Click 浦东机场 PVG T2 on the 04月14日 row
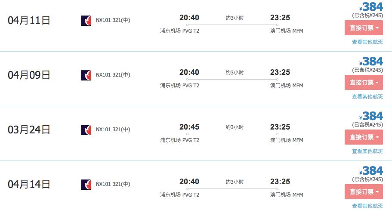 (x=180, y=195)
